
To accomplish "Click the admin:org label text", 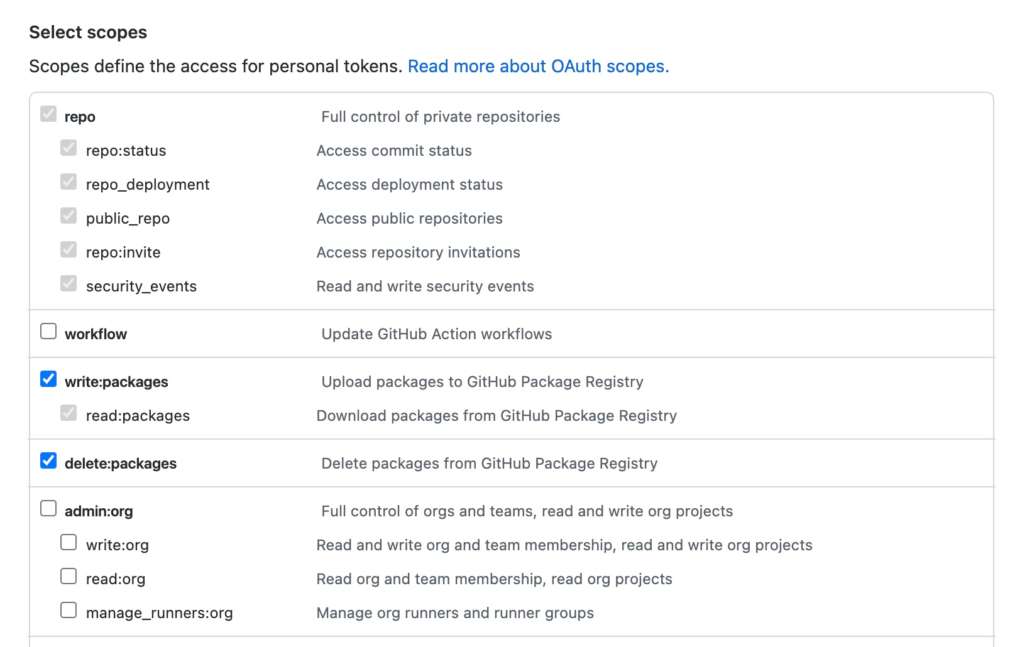I will coord(99,511).
